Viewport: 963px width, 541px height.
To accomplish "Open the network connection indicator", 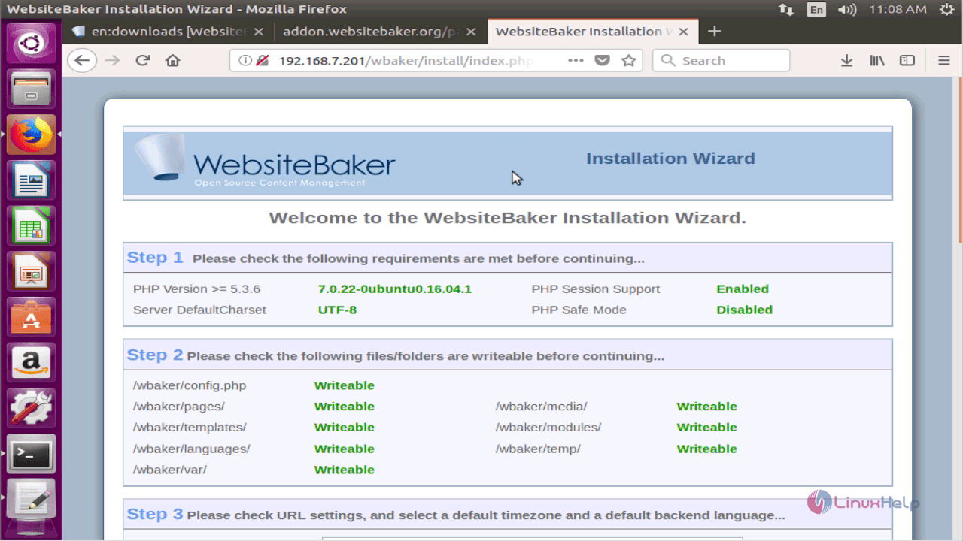I will coord(786,9).
